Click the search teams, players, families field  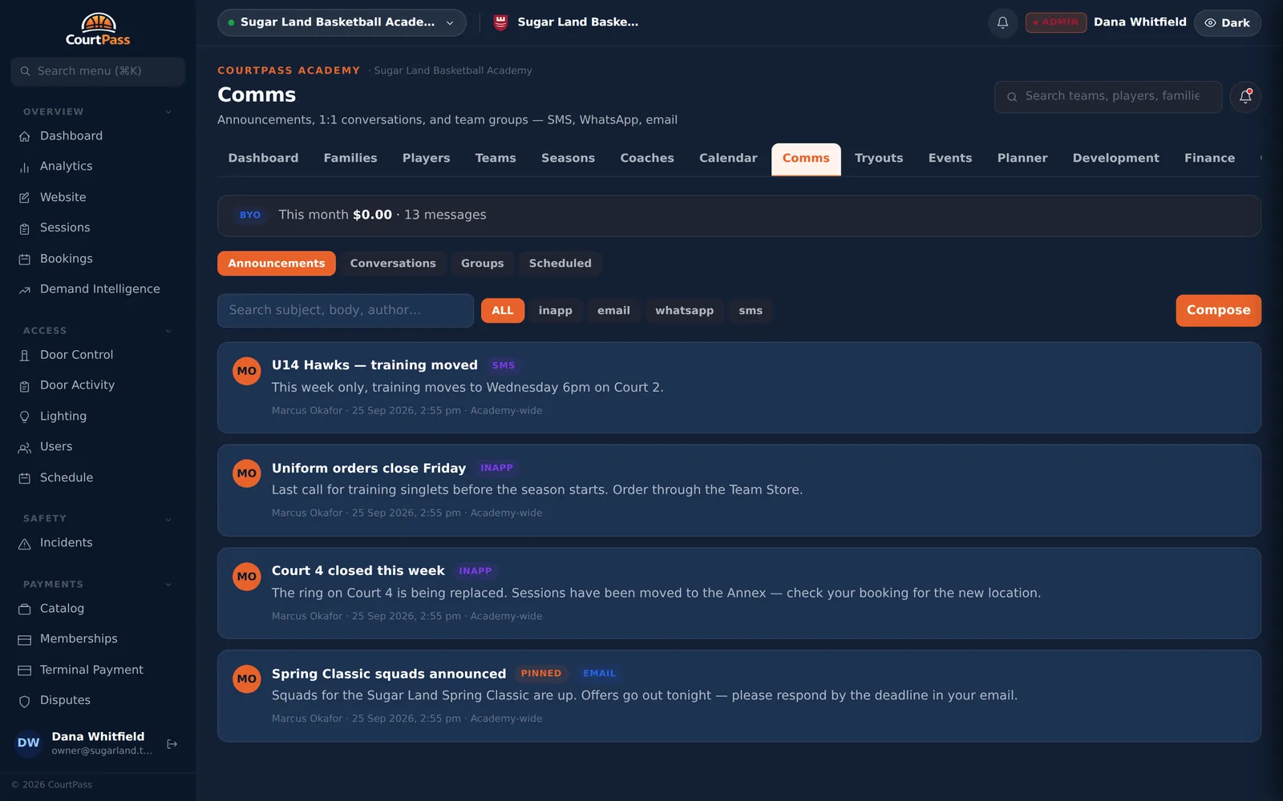pyautogui.click(x=1108, y=97)
